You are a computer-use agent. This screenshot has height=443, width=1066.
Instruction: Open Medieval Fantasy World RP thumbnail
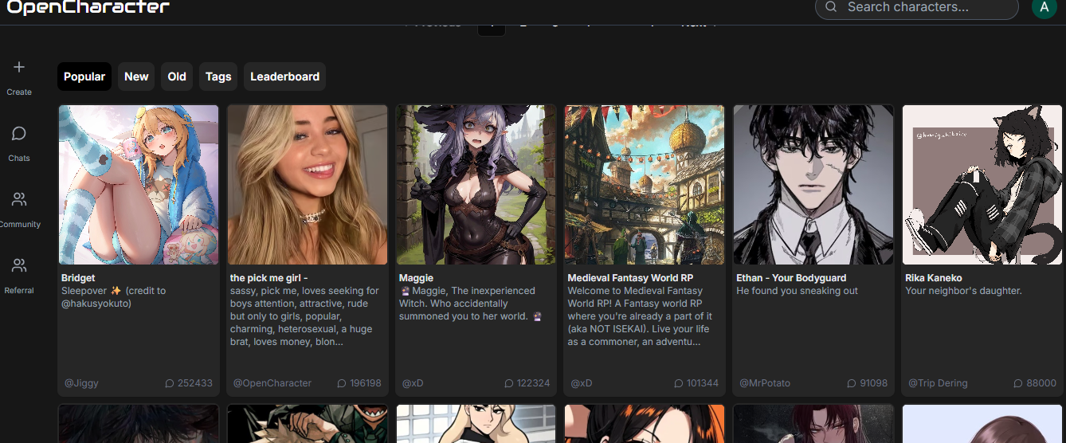[x=645, y=185]
